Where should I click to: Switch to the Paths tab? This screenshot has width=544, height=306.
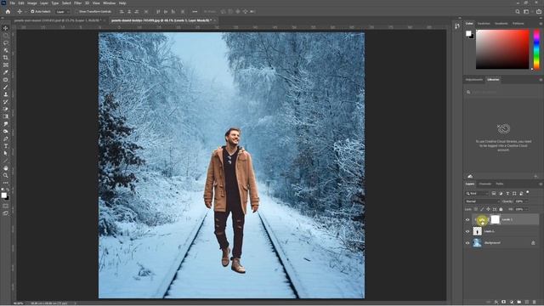pyautogui.click(x=500, y=184)
